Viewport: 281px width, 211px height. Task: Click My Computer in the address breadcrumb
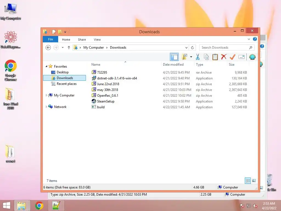[93, 48]
